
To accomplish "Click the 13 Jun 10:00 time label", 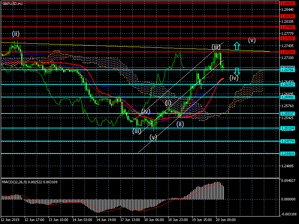I will tap(58, 220).
